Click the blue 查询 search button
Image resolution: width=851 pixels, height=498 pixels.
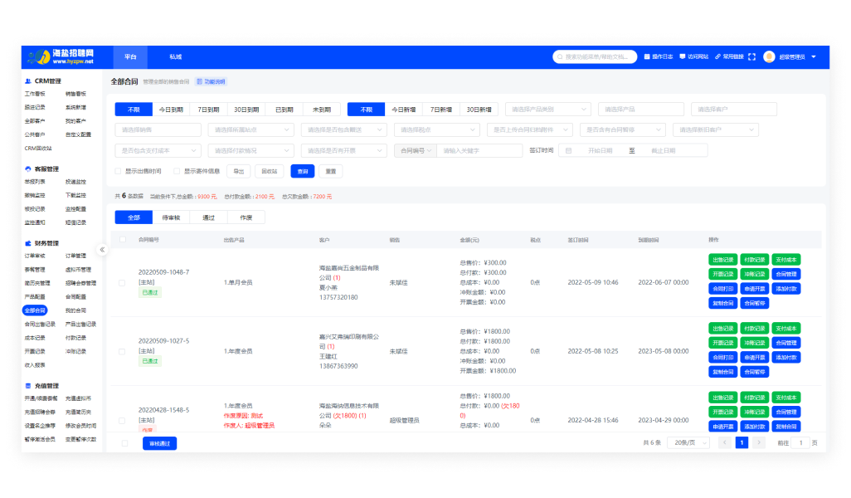click(302, 171)
